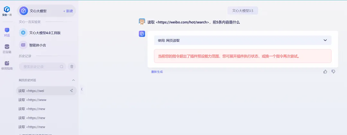Collapse the 网页历史对话 section
The width and height of the screenshot is (347, 135).
coord(73,80)
